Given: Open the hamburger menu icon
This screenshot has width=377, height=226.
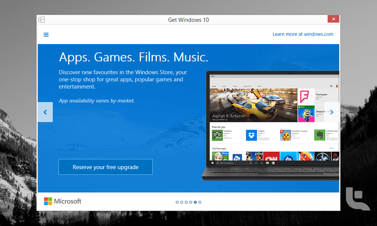Looking at the screenshot, I should click(x=46, y=35).
